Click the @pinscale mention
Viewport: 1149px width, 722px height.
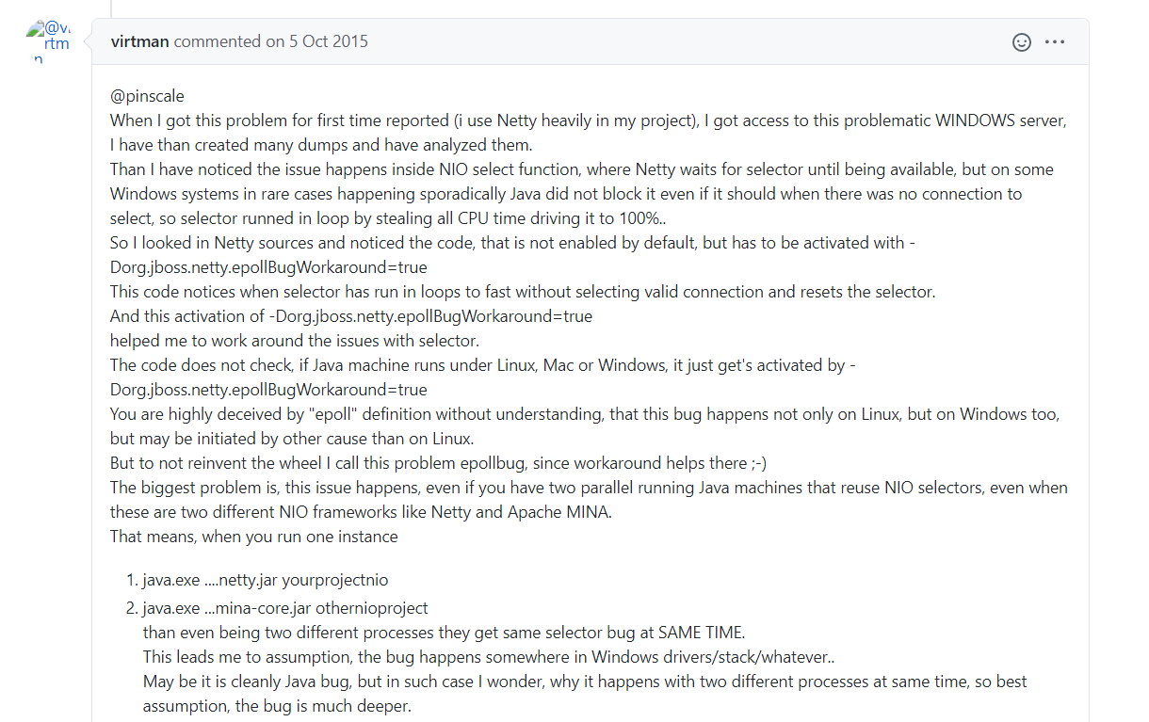[x=148, y=96]
